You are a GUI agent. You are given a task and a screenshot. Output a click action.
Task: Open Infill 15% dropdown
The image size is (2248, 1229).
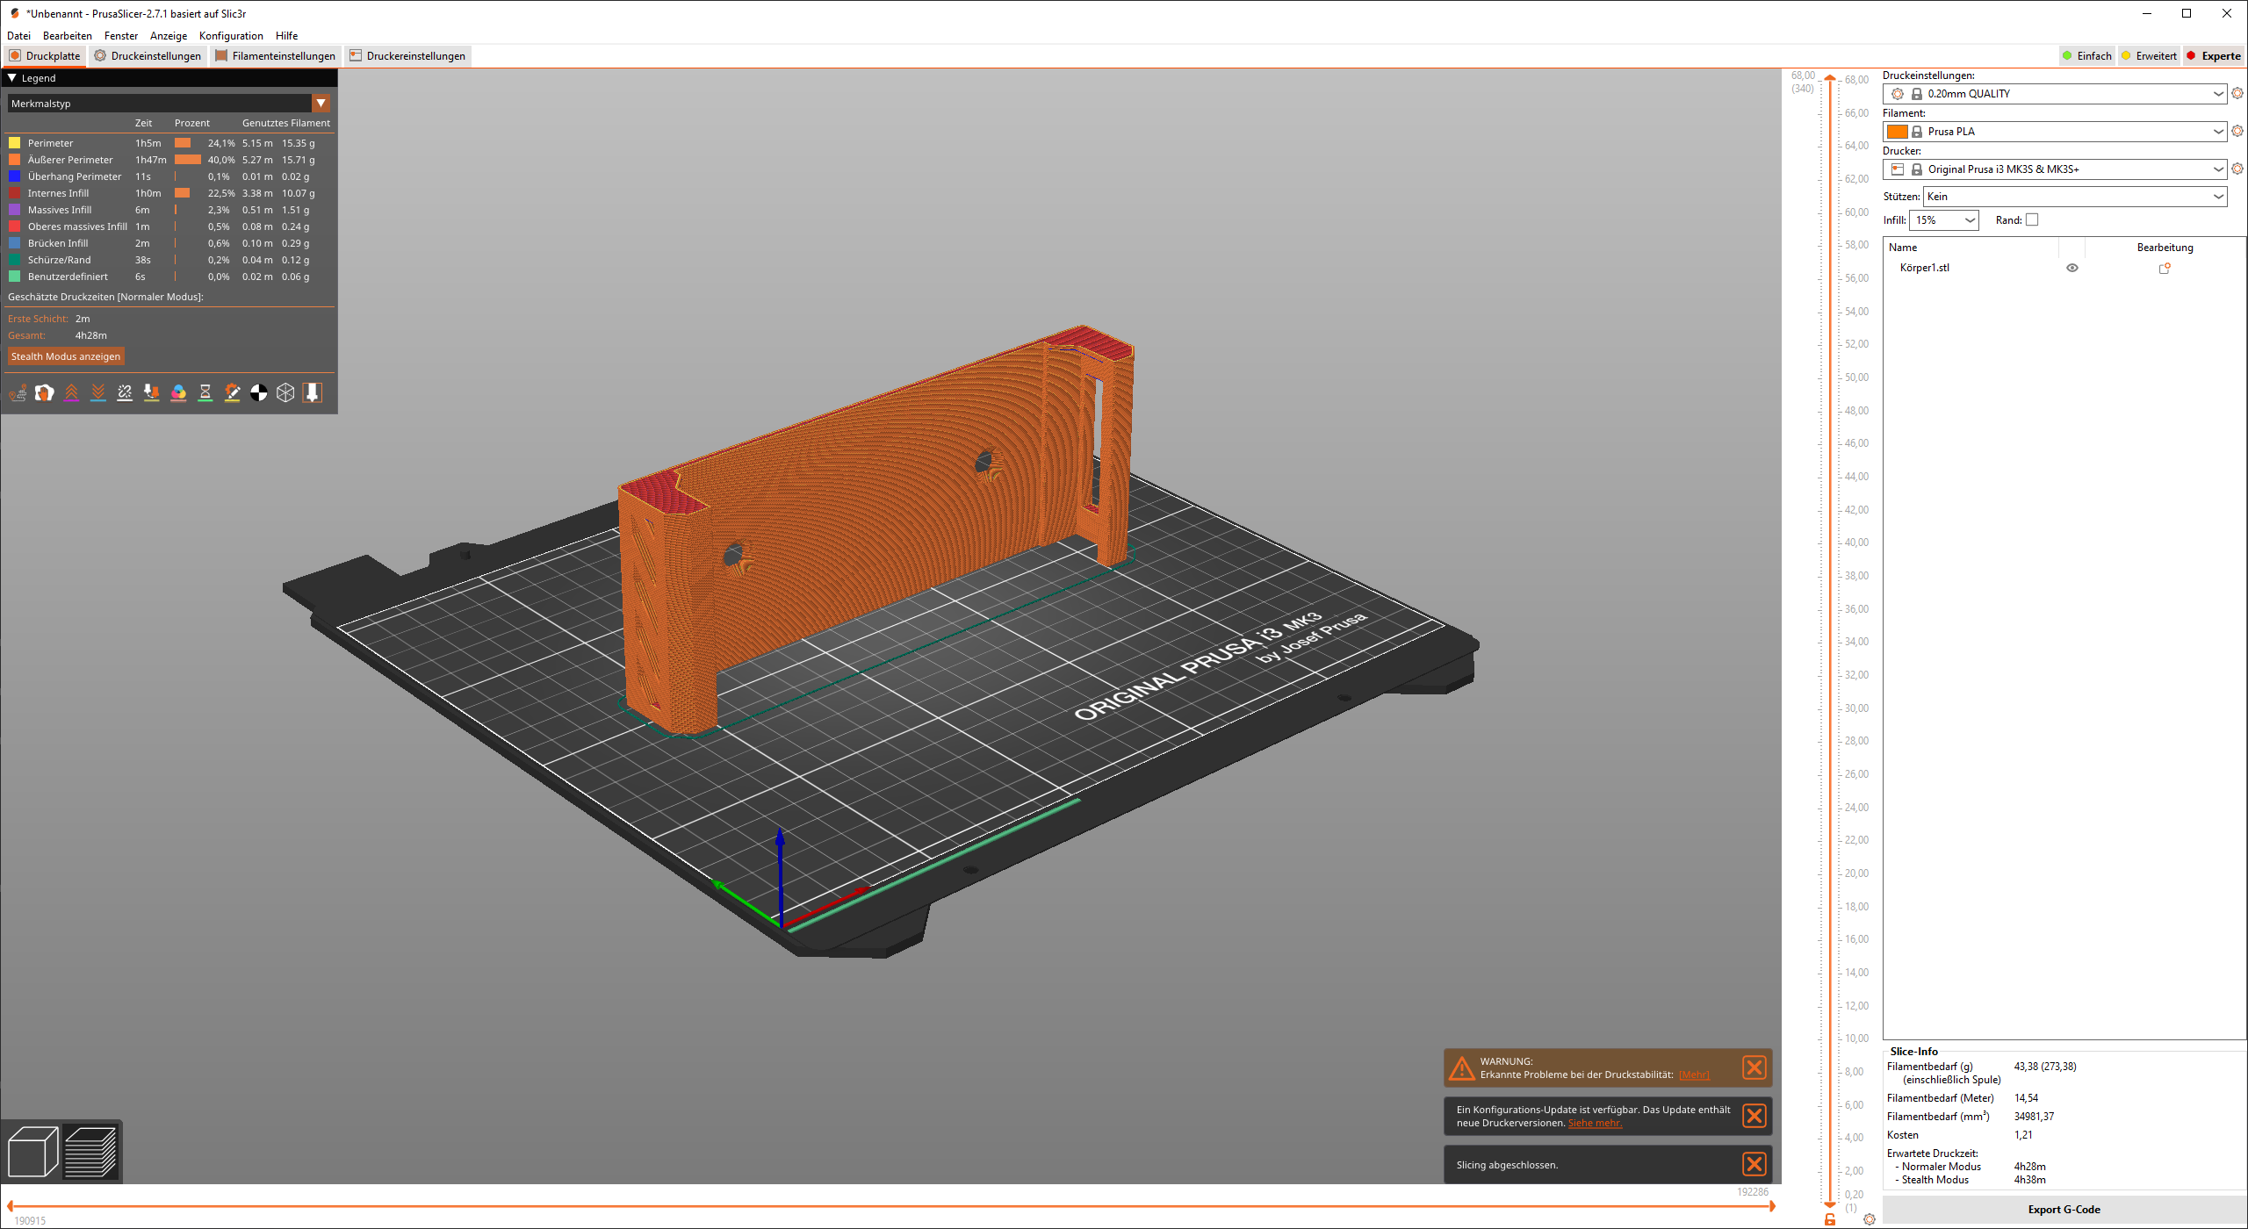(x=1943, y=220)
